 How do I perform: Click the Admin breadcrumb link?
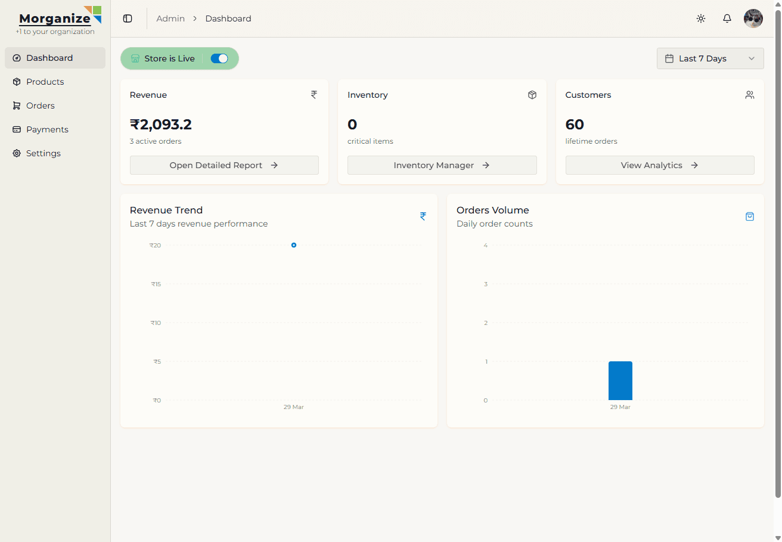click(x=170, y=18)
